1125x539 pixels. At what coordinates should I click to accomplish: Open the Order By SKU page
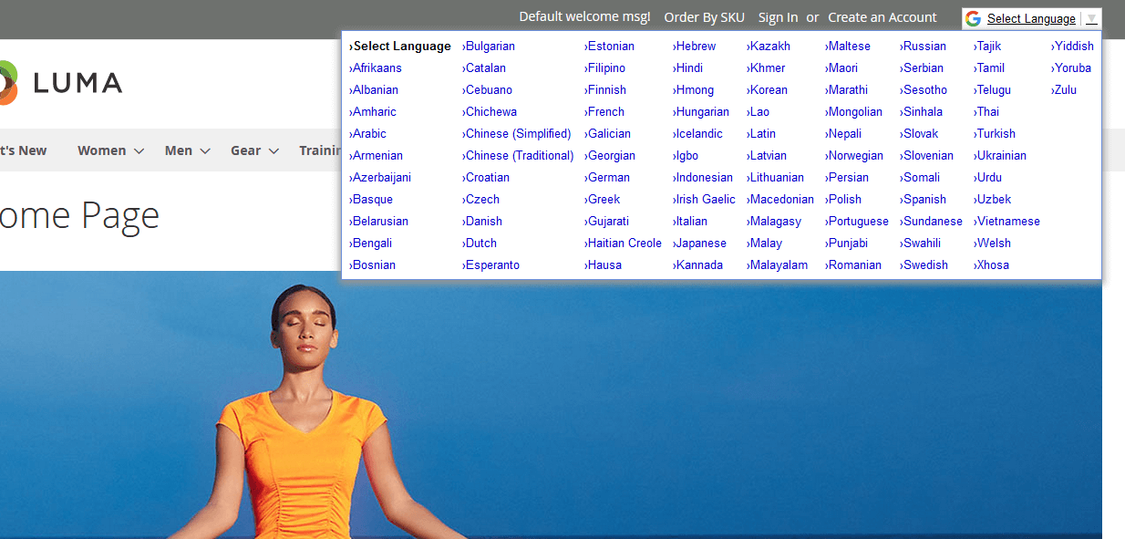(x=704, y=16)
